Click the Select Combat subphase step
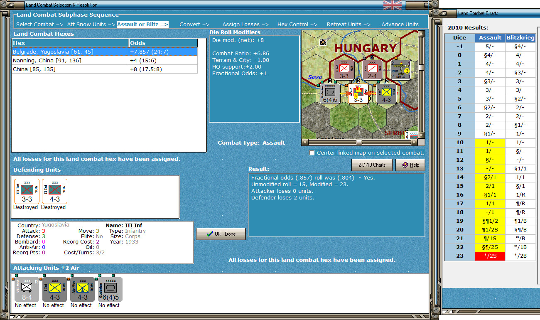The height and width of the screenshot is (320, 540). 40,25
